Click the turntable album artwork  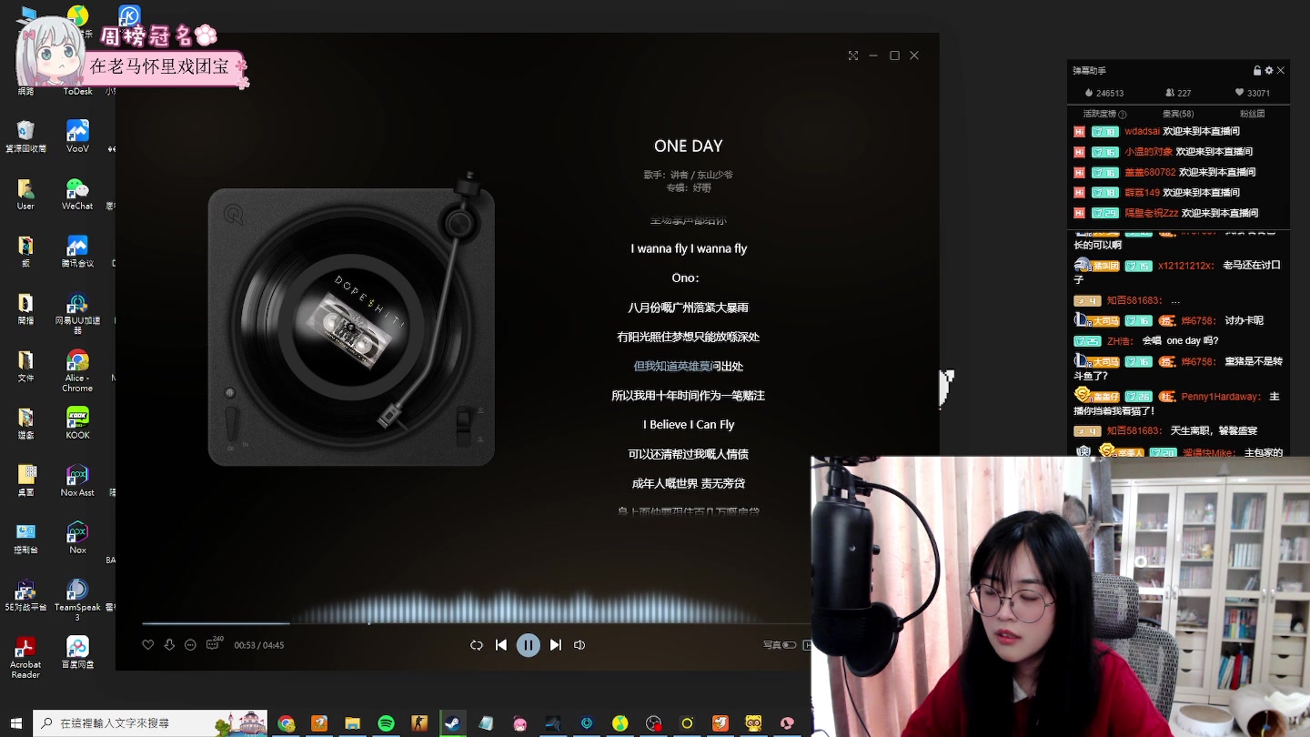click(351, 326)
